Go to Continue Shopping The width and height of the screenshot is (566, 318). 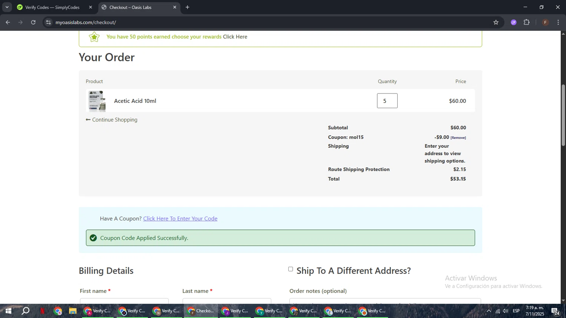pyautogui.click(x=112, y=119)
